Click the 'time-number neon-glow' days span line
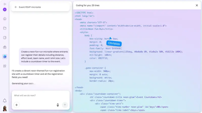Image resolution: width=202 pixels, height=113 pixels. click(x=134, y=107)
